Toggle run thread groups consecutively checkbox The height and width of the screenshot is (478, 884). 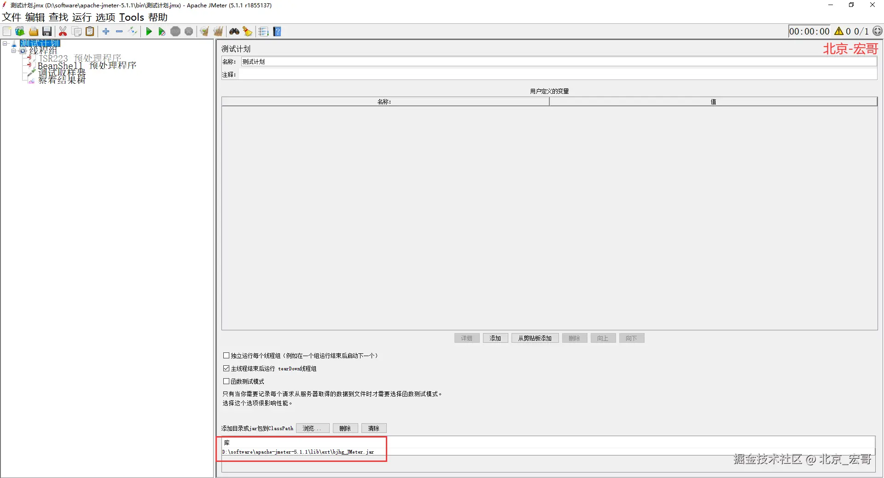[x=226, y=356]
